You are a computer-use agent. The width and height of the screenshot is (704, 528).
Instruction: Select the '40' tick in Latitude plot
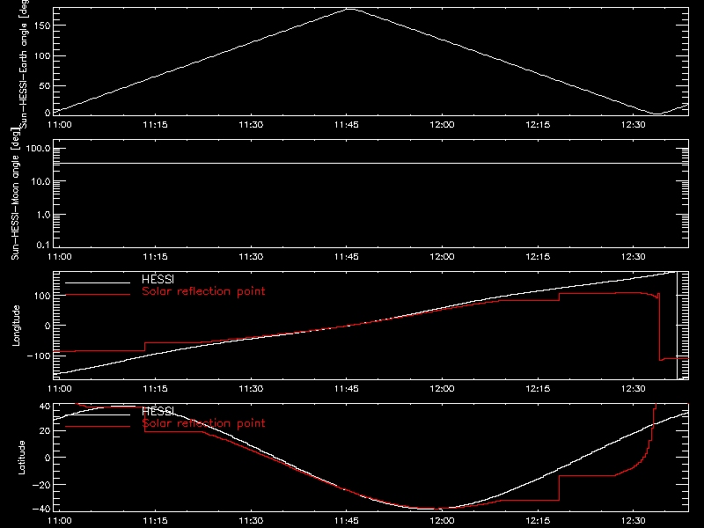pyautogui.click(x=45, y=406)
